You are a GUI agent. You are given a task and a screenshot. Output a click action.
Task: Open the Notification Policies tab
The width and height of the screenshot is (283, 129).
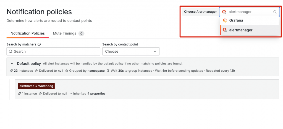pyautogui.click(x=28, y=33)
